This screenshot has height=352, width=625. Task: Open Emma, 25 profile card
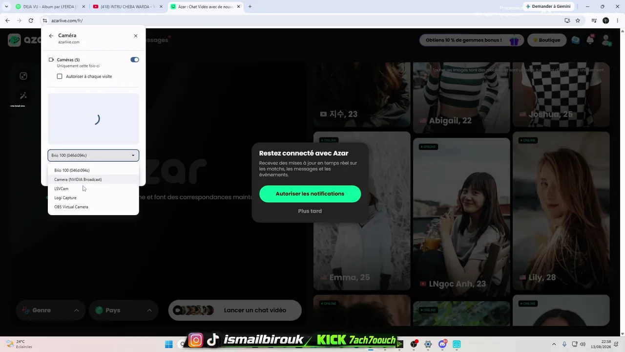[362, 211]
